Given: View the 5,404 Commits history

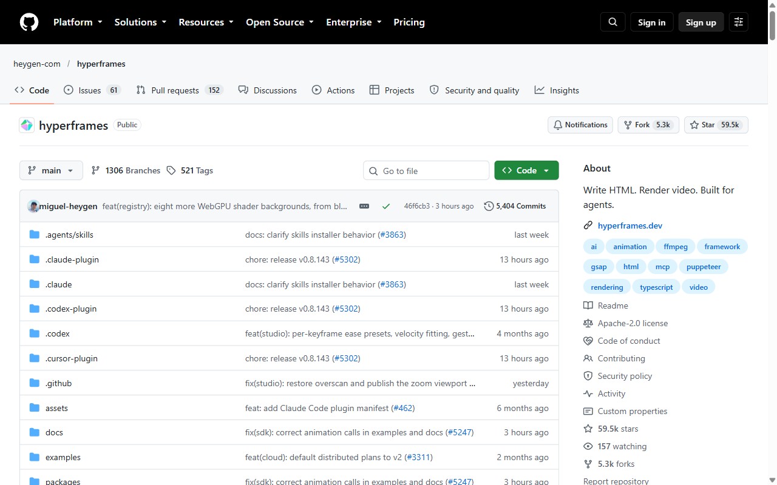Looking at the screenshot, I should tap(515, 206).
